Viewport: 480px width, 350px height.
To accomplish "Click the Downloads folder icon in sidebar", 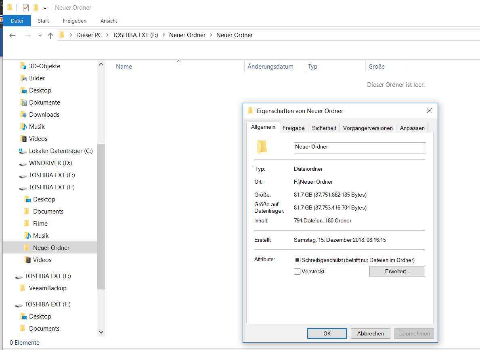I will click(x=23, y=115).
